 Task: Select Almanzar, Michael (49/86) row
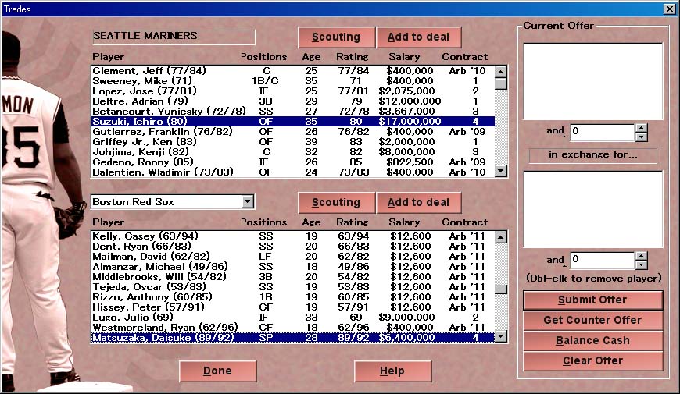click(293, 267)
